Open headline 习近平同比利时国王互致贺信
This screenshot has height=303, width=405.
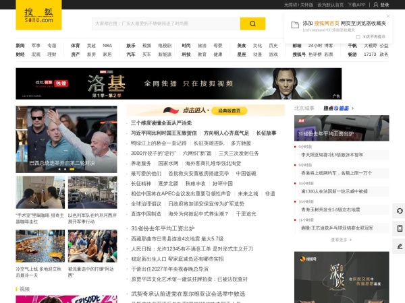pos(164,133)
